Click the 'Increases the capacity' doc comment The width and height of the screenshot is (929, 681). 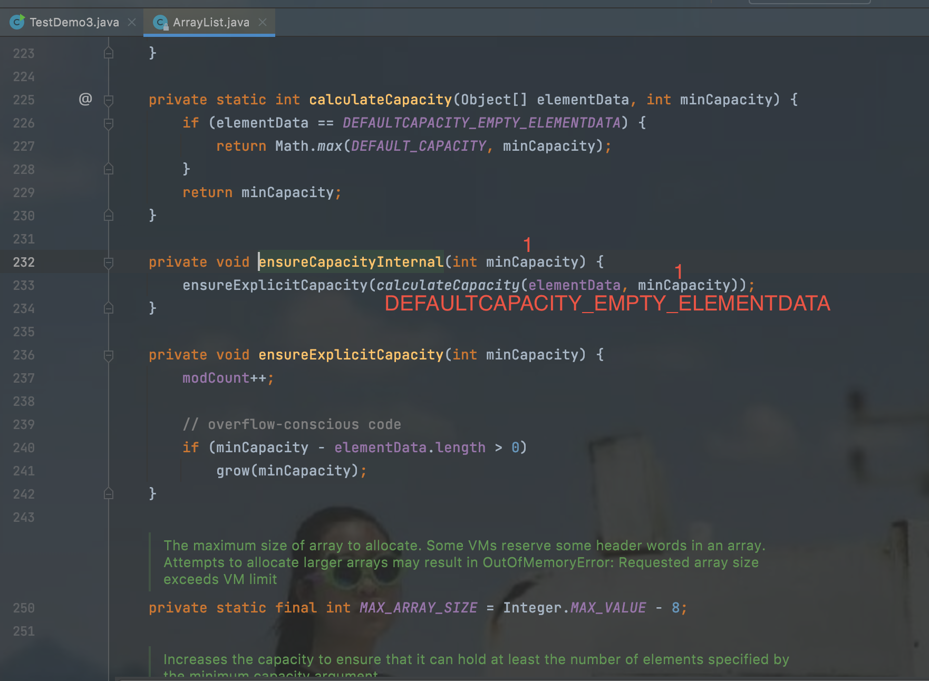476,665
